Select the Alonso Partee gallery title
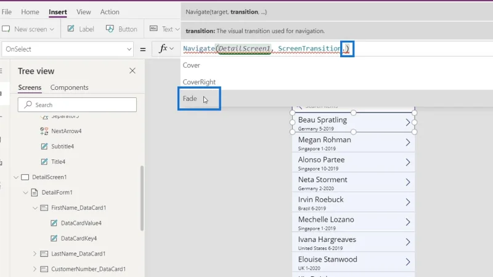This screenshot has width=493, height=277. pos(321,159)
